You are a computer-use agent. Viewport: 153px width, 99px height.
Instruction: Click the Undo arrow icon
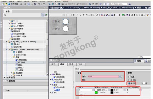point(39,4)
